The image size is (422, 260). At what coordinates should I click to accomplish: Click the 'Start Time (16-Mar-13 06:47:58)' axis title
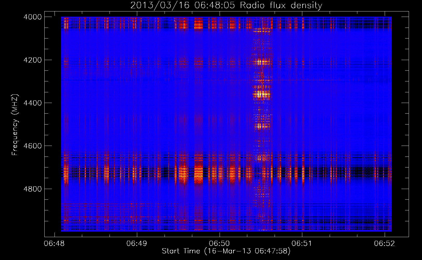click(x=226, y=251)
